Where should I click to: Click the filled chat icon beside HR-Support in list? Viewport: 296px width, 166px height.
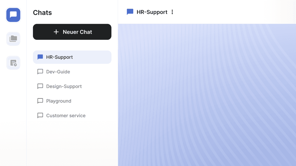pos(40,57)
